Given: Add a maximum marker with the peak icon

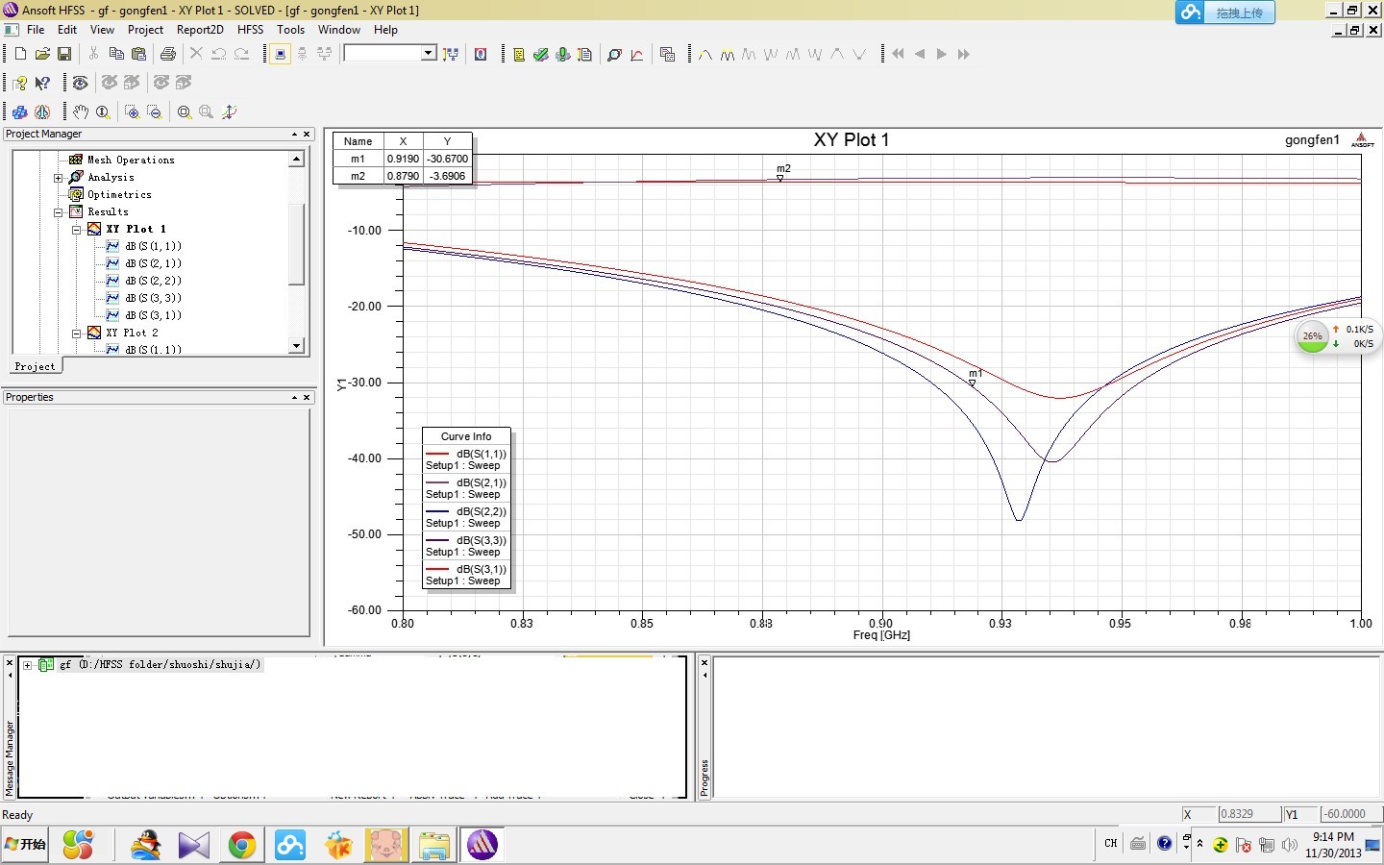Looking at the screenshot, I should (705, 54).
